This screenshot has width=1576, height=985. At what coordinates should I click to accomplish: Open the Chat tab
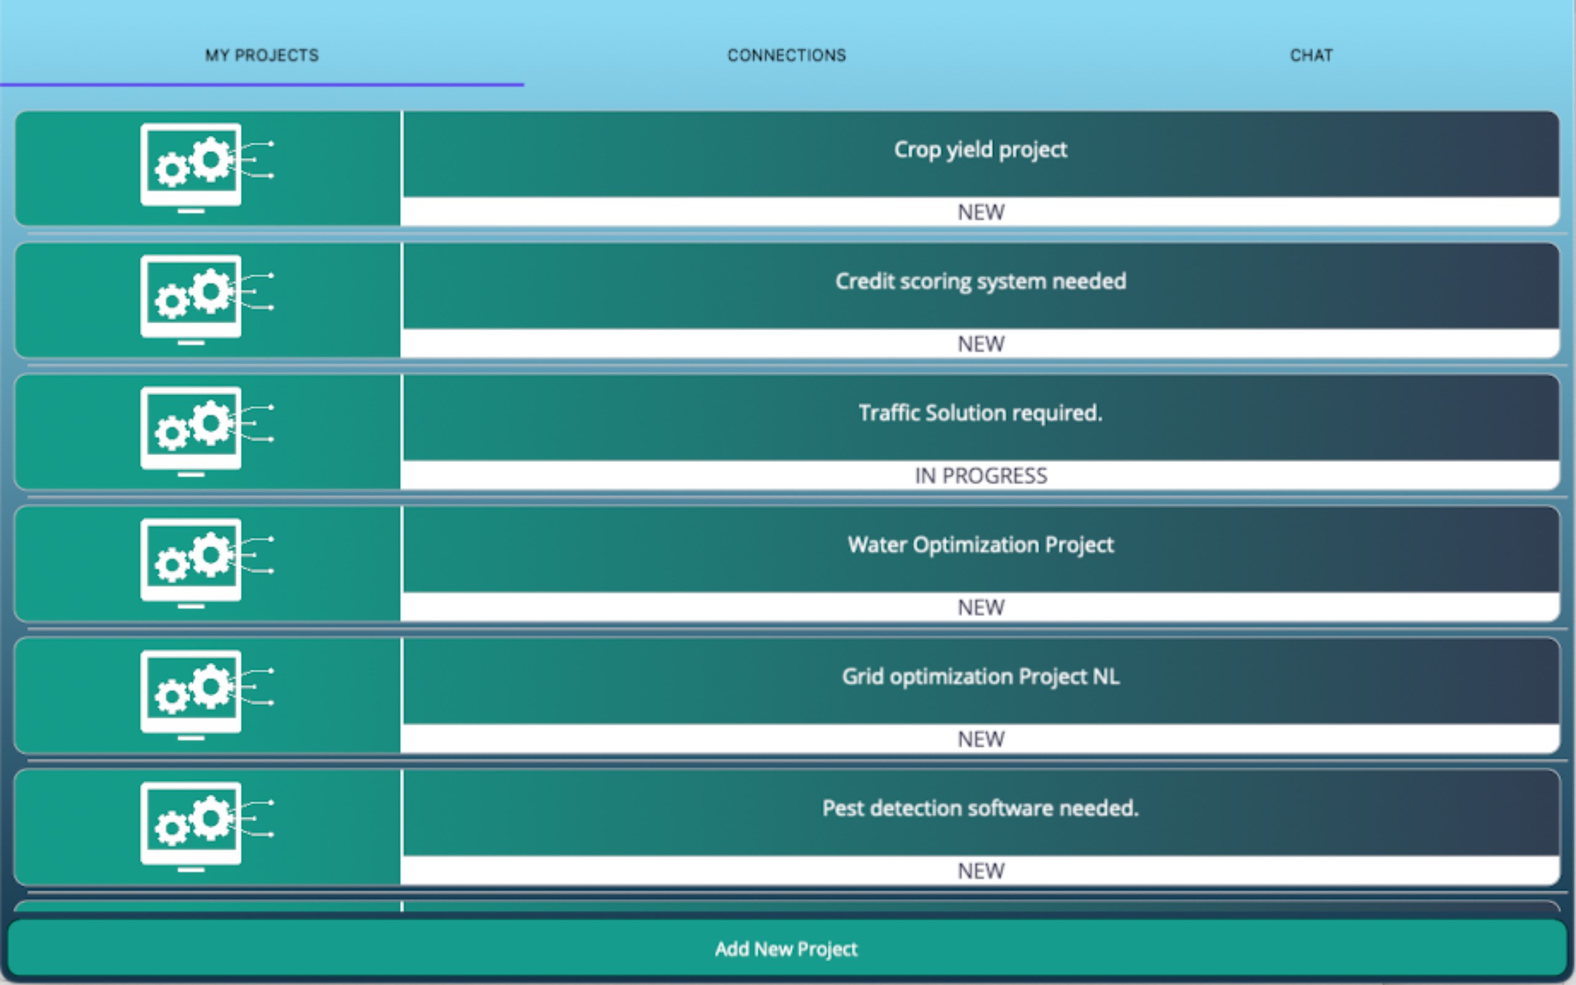[1311, 55]
